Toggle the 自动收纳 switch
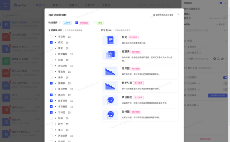This screenshot has height=142, width=230. [225, 83]
